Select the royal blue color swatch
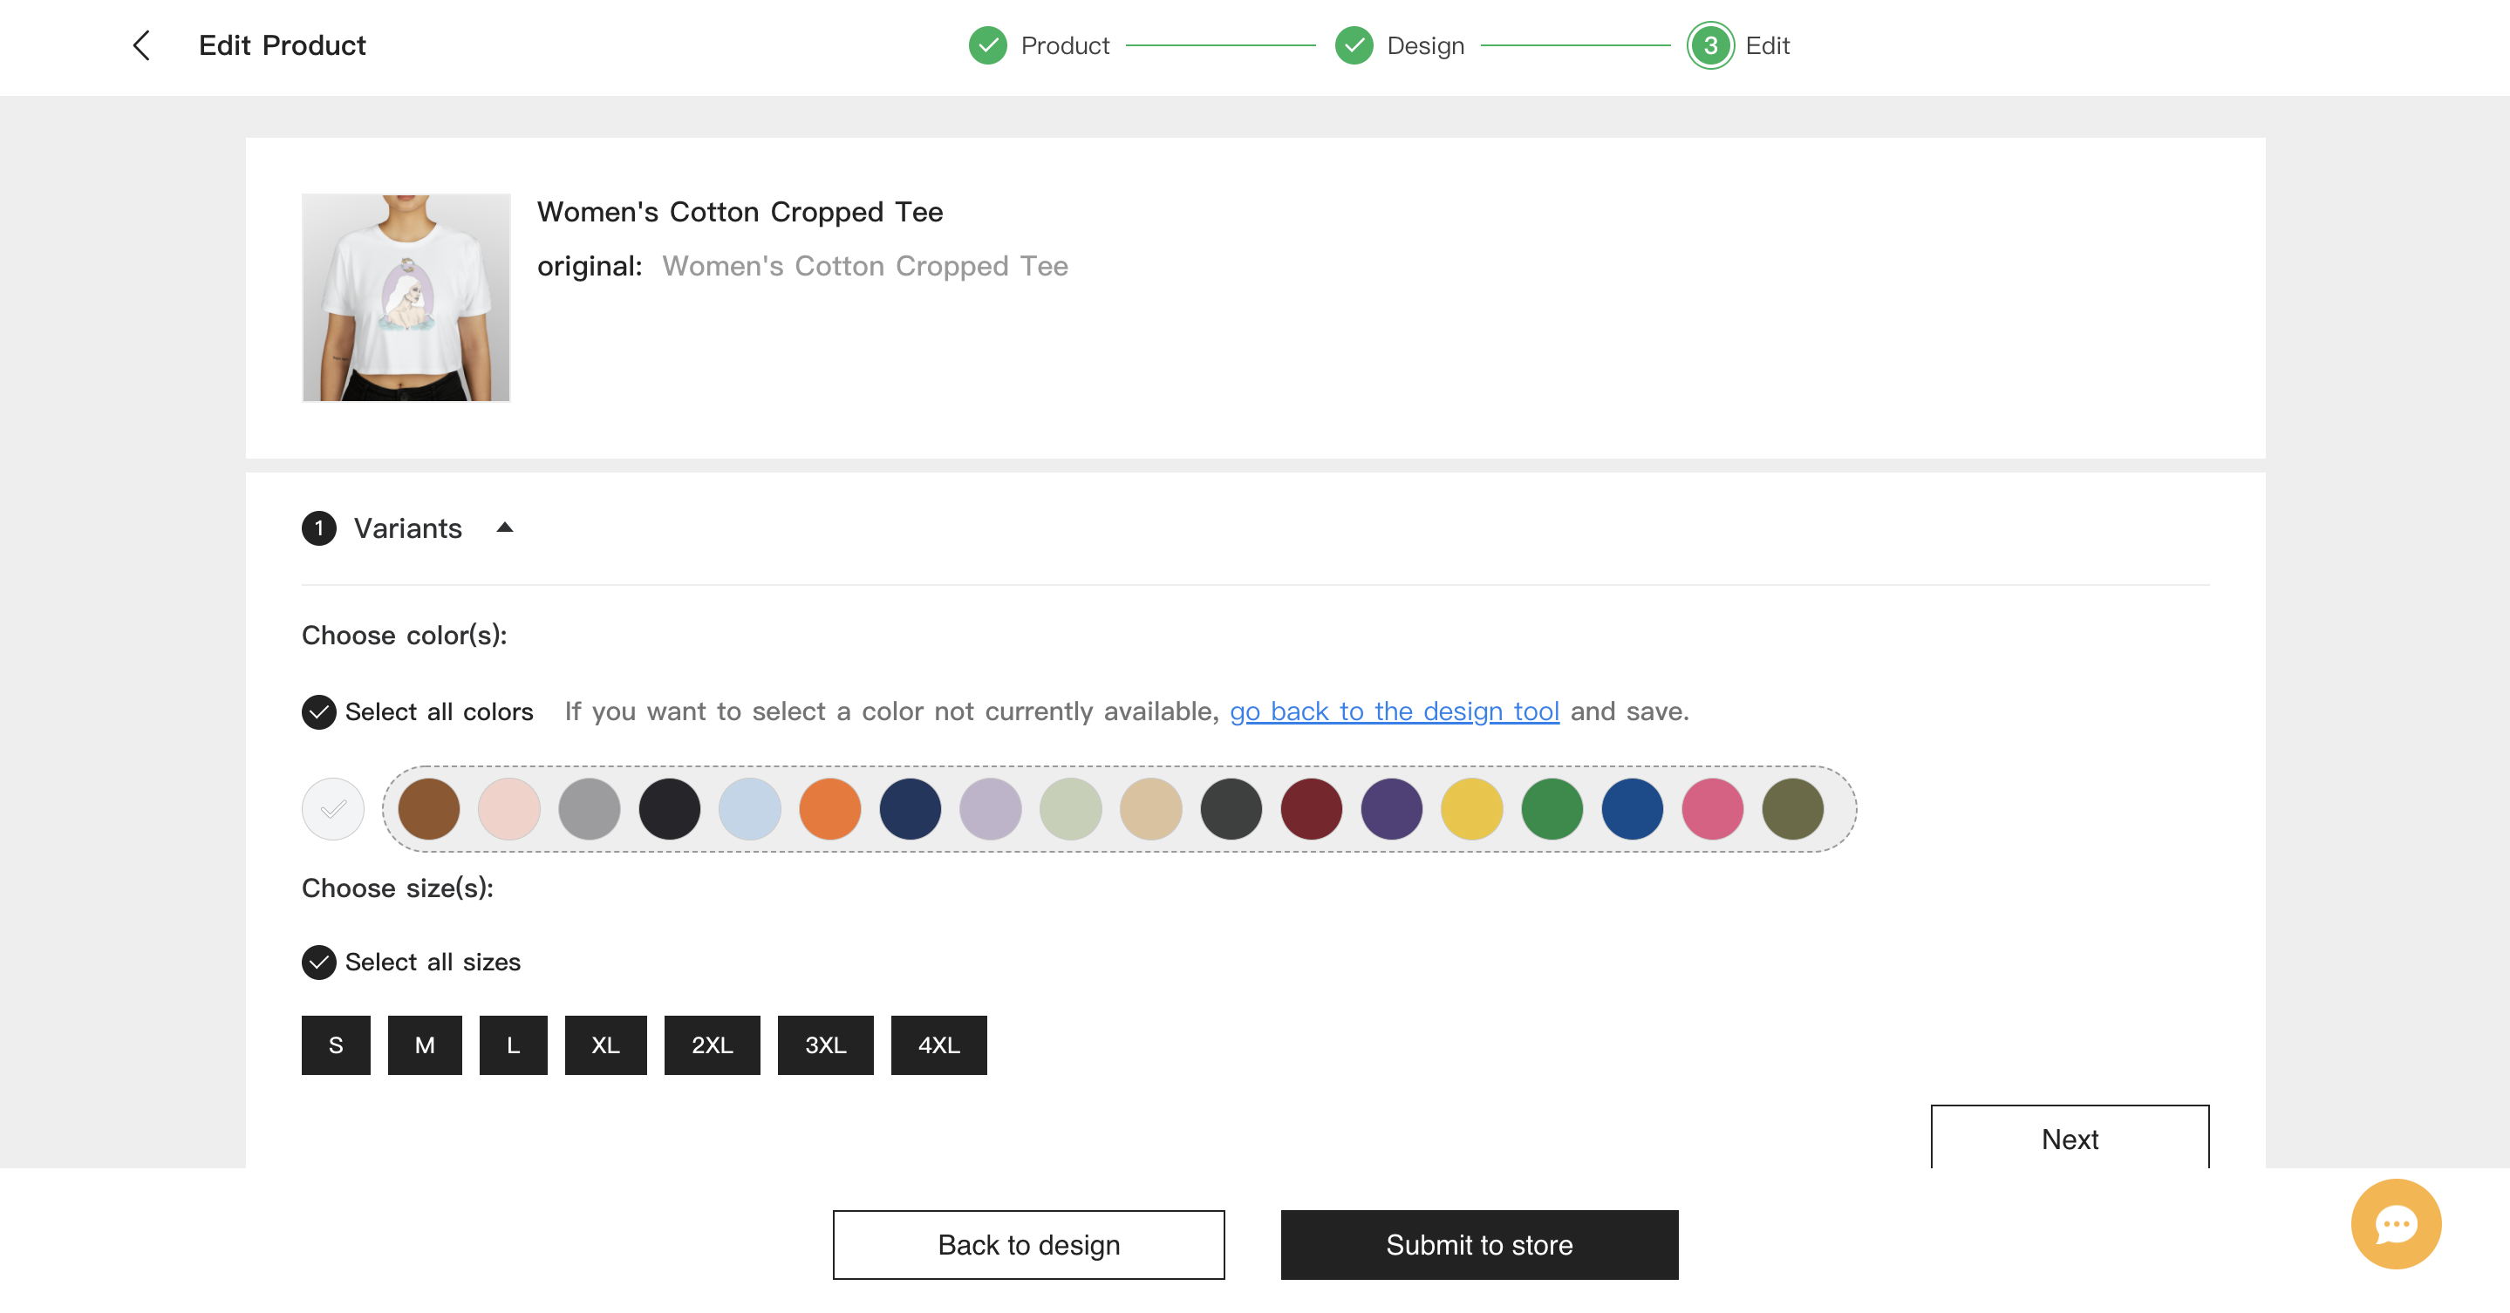 (1632, 808)
